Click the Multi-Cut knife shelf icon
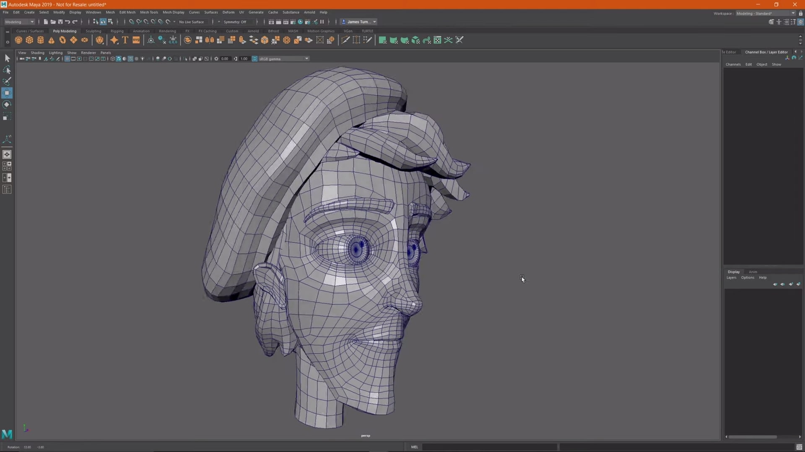Screen dimensions: 805x452 (x=345, y=40)
